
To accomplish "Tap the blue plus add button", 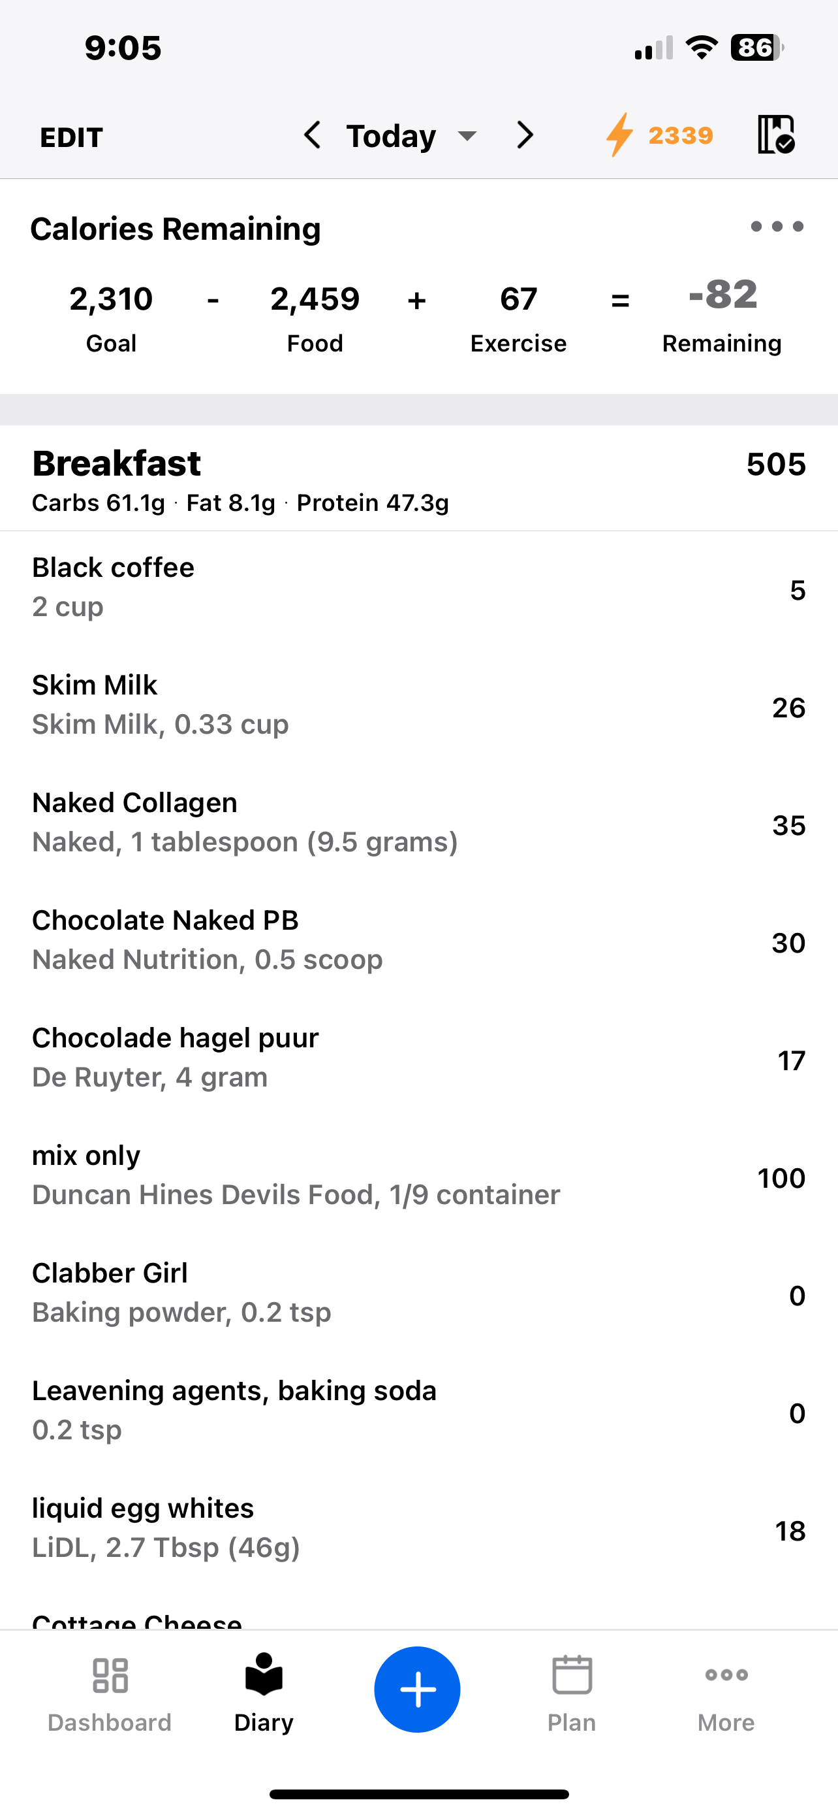I will click(x=417, y=1689).
